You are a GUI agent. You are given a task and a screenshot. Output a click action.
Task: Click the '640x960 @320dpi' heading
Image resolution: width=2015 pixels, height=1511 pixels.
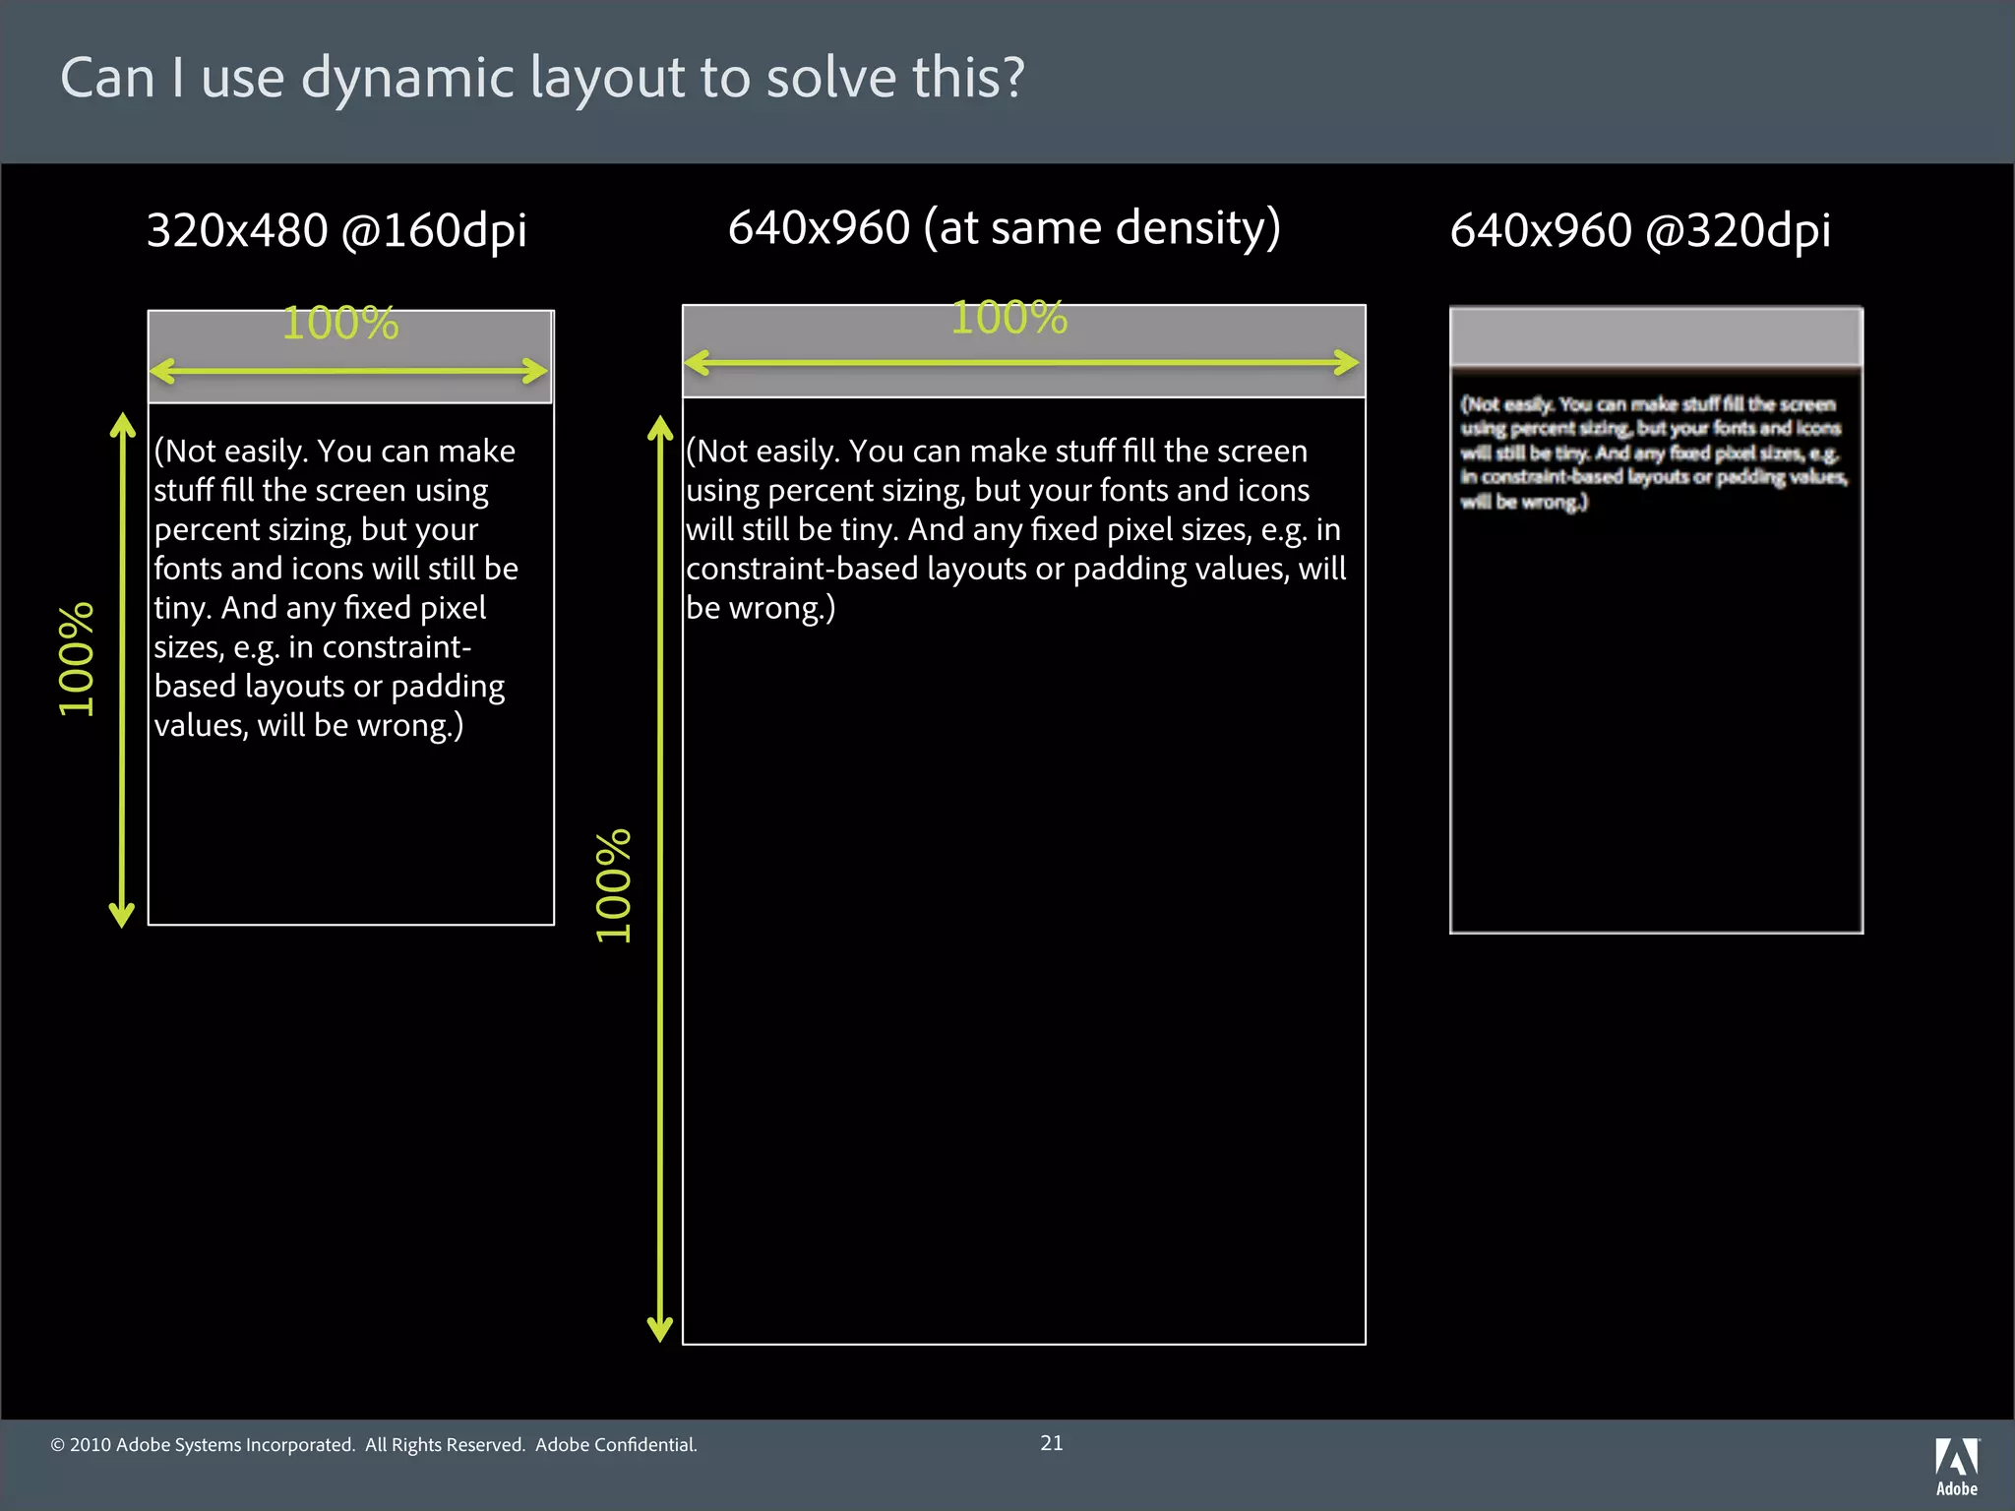point(1640,231)
